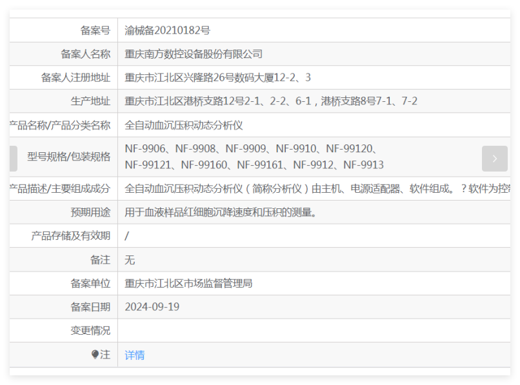This screenshot has height=385, width=520.
Task: Click production address starting with 重庆市江北区港桥支路12号
Action: [271, 101]
